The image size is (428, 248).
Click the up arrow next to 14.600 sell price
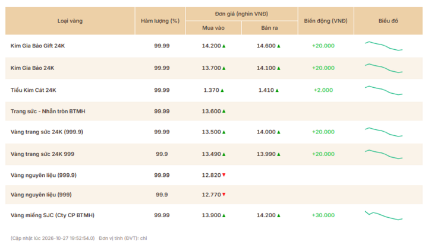tap(279, 46)
